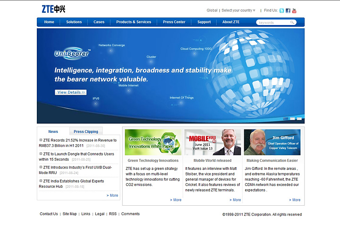Image resolution: width=340 pixels, height=227 pixels.
Task: Click the Uni-Bearer logo in banner
Action: pyautogui.click(x=72, y=54)
